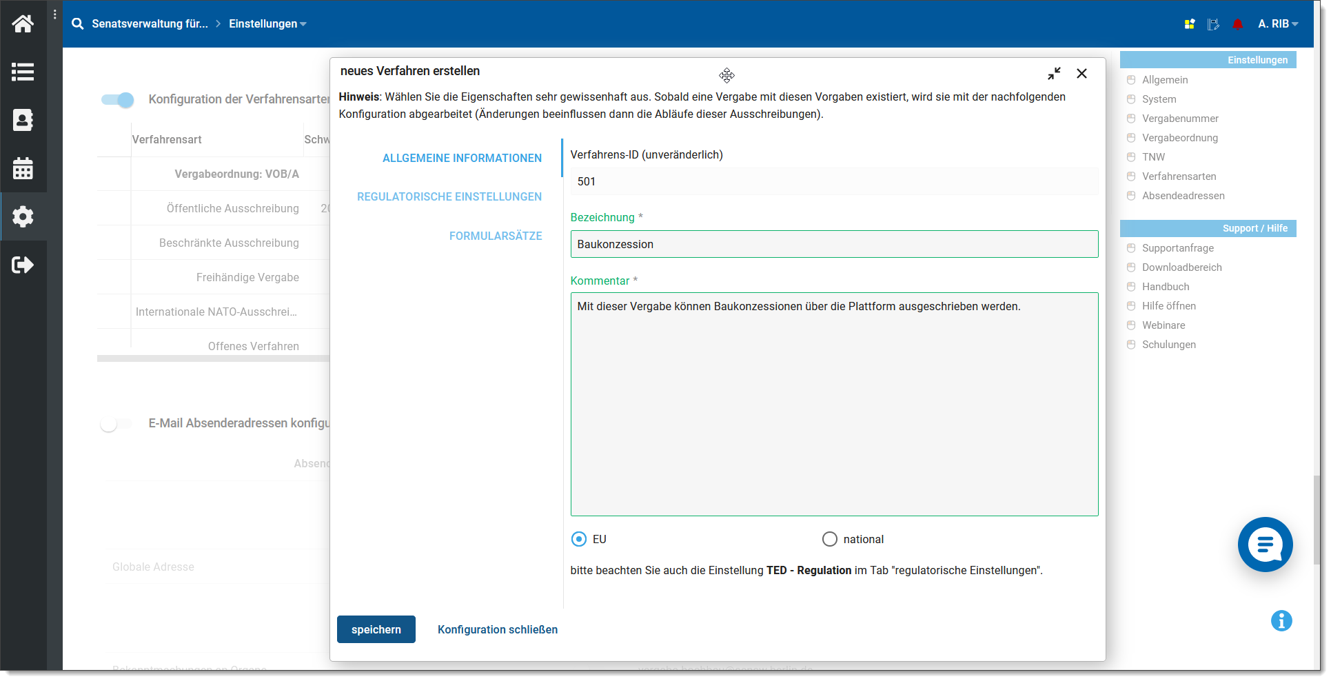Click the Einstellungen panel header

(x=1208, y=60)
